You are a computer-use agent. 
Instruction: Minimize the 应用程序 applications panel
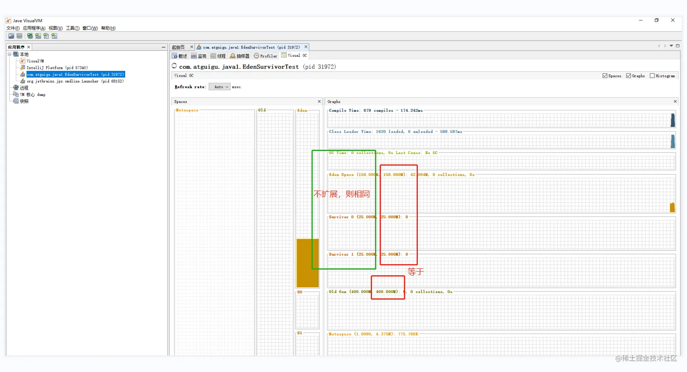[x=163, y=47]
